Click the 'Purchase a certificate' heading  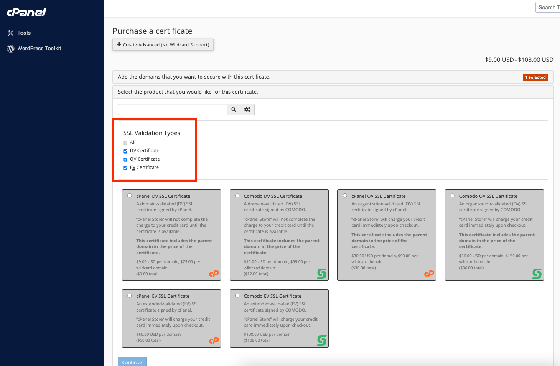click(152, 31)
